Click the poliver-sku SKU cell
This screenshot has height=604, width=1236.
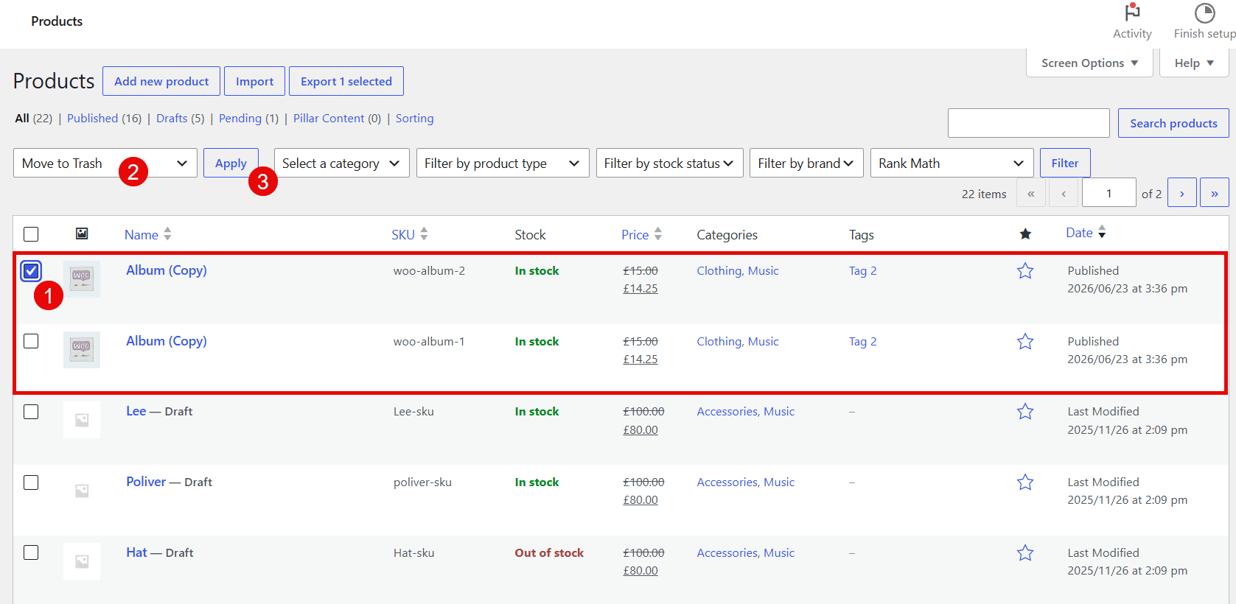422,482
